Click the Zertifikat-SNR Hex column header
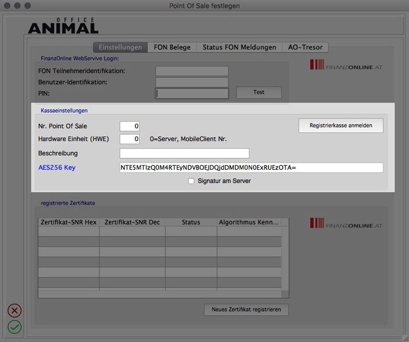This screenshot has width=409, height=342. tap(68, 222)
